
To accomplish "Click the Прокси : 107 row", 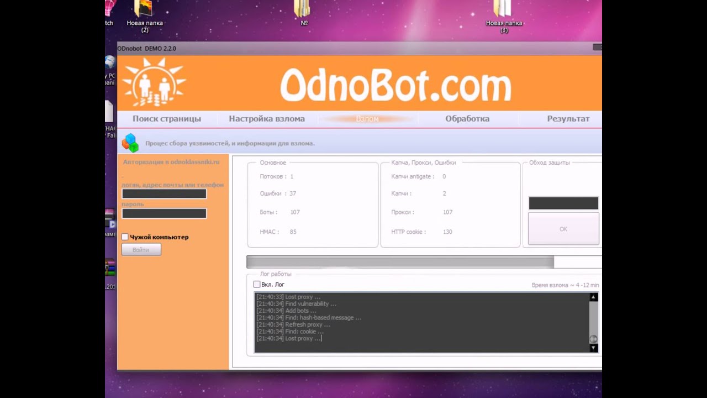I will [422, 212].
